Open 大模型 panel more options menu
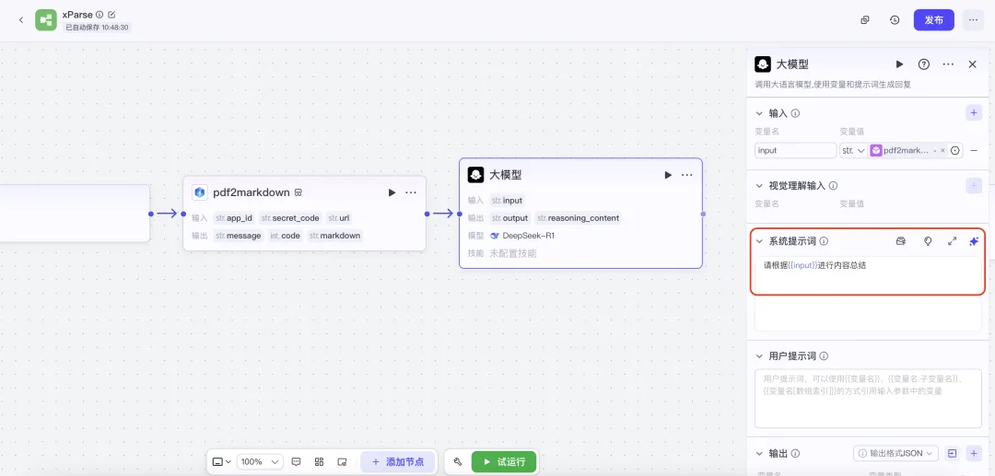 pyautogui.click(x=948, y=64)
